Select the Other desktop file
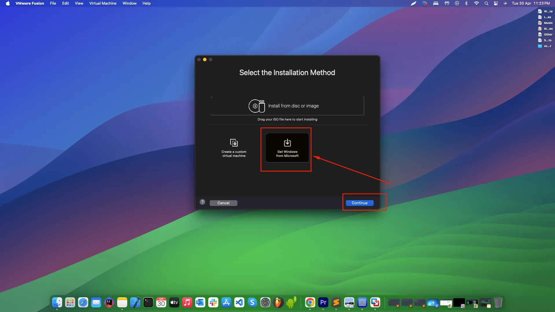This screenshot has height=312, width=555. (545, 34)
